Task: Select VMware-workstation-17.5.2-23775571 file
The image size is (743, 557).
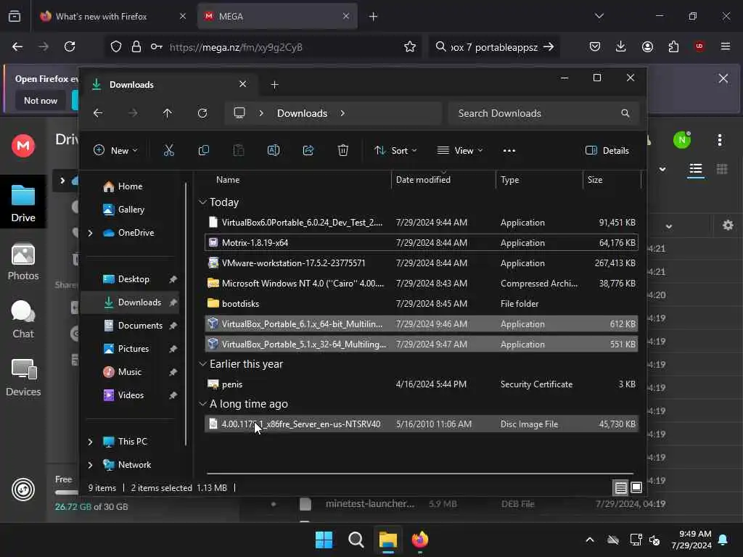Action: [x=422, y=263]
